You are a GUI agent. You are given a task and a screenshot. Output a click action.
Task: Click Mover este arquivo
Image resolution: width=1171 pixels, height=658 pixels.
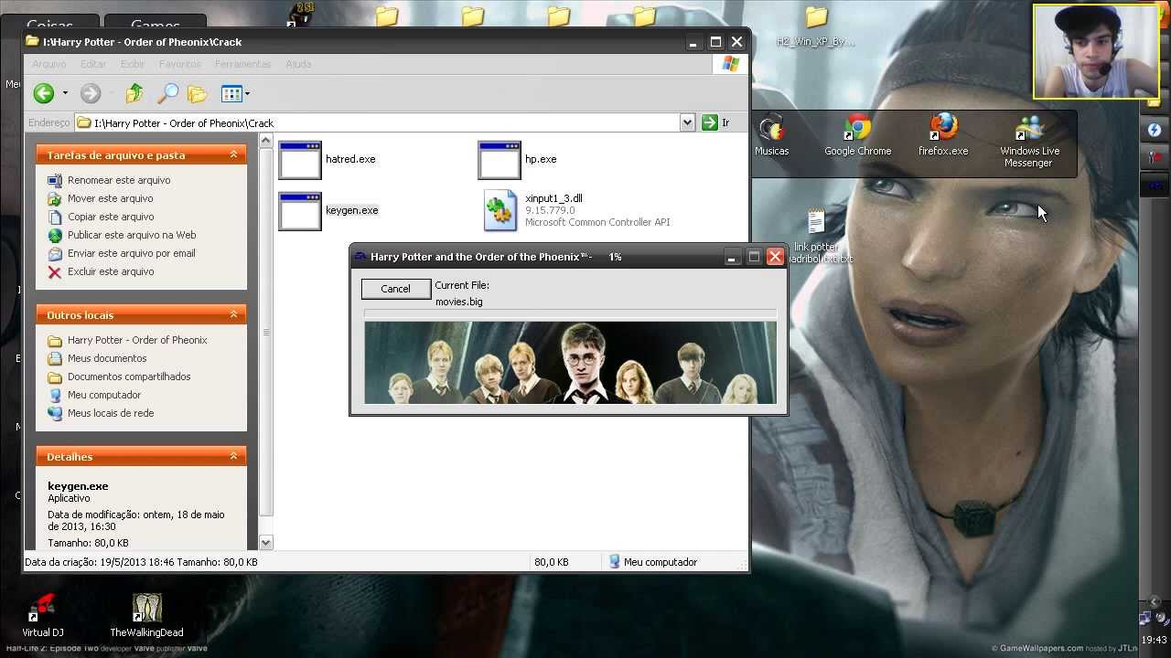(x=111, y=198)
